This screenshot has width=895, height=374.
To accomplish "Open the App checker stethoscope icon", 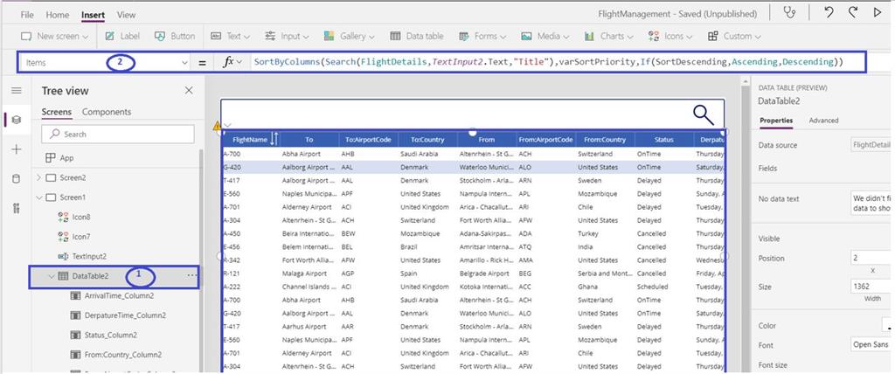I will tap(790, 13).
